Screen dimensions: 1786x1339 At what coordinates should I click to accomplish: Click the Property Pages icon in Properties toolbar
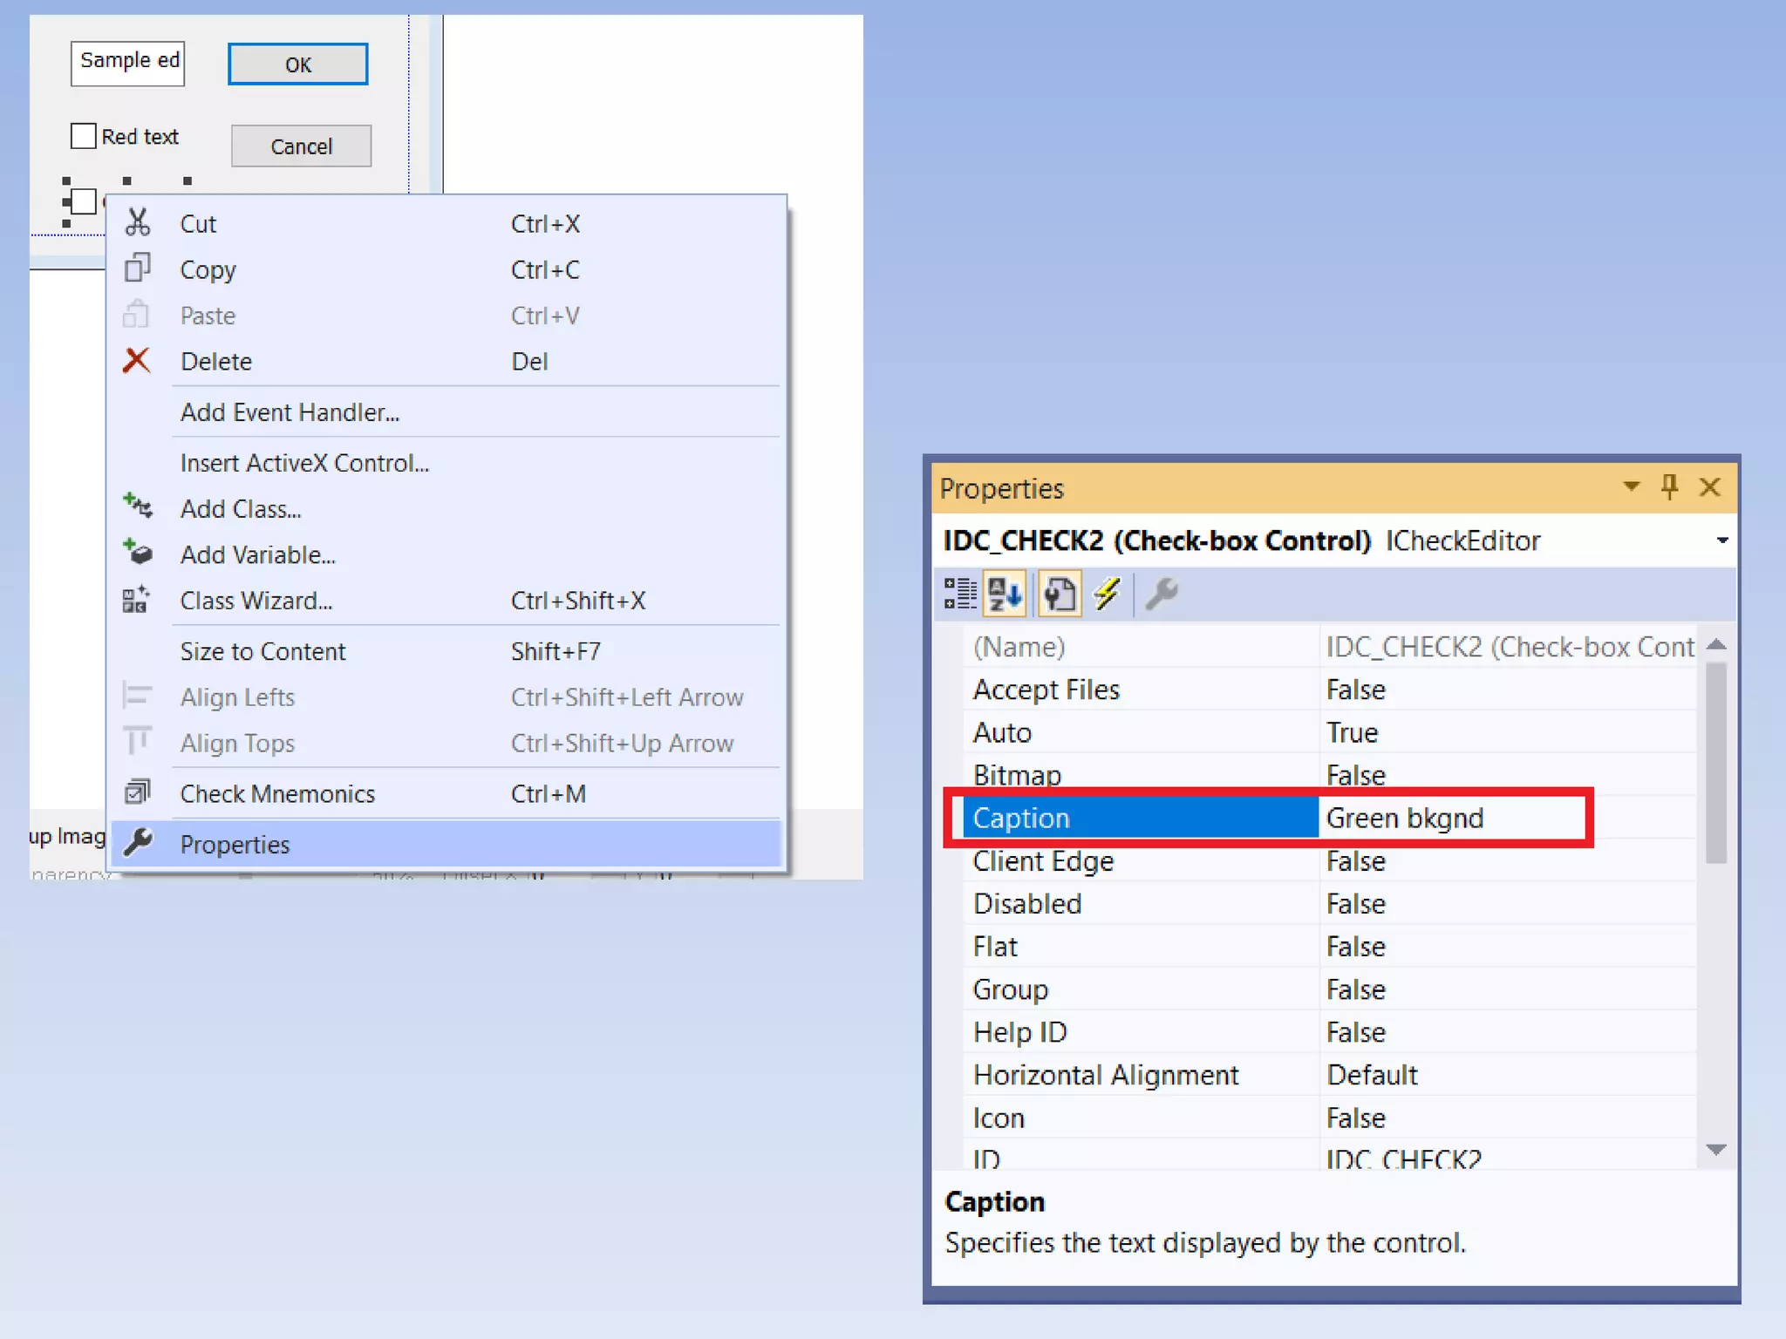1060,595
